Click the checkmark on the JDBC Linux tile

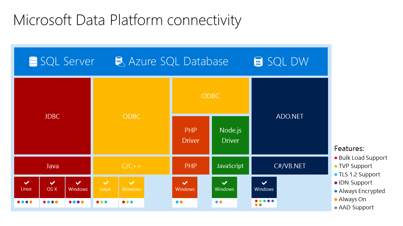[26, 183]
